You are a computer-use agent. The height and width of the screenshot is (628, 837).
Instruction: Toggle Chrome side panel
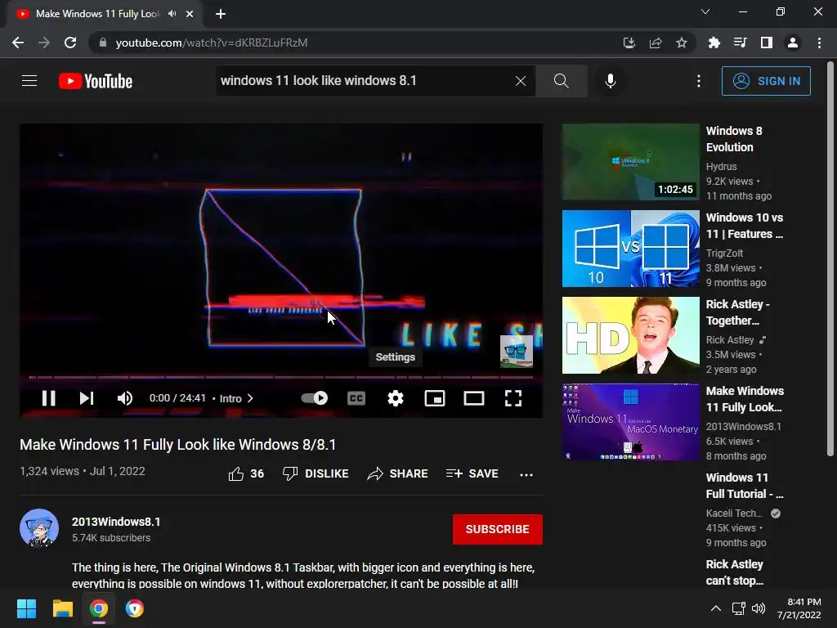tap(767, 43)
